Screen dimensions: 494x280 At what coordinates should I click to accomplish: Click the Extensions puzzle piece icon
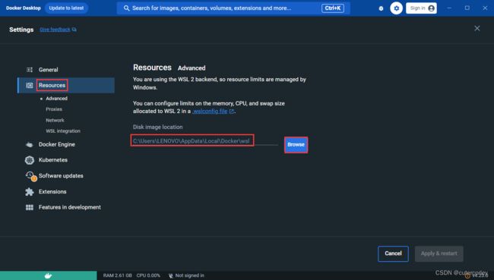tap(30, 191)
